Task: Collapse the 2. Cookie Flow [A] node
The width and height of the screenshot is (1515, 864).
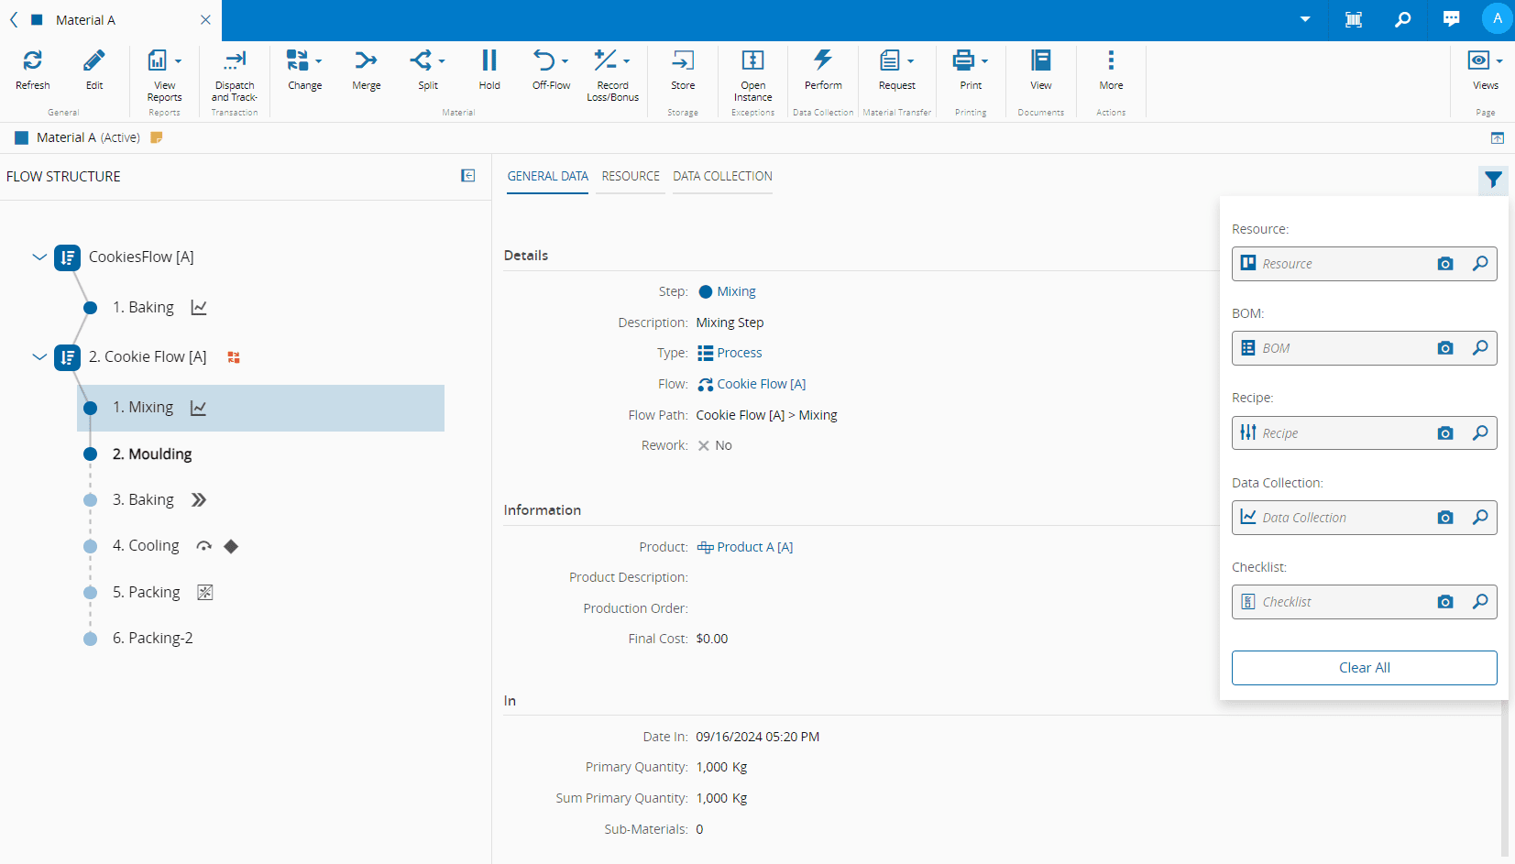Action: (x=39, y=357)
